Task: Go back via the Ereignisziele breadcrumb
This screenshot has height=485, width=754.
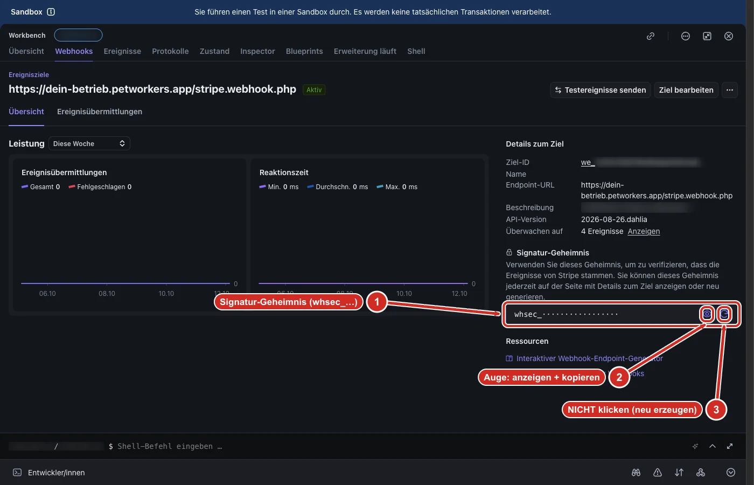Action: [x=29, y=75]
